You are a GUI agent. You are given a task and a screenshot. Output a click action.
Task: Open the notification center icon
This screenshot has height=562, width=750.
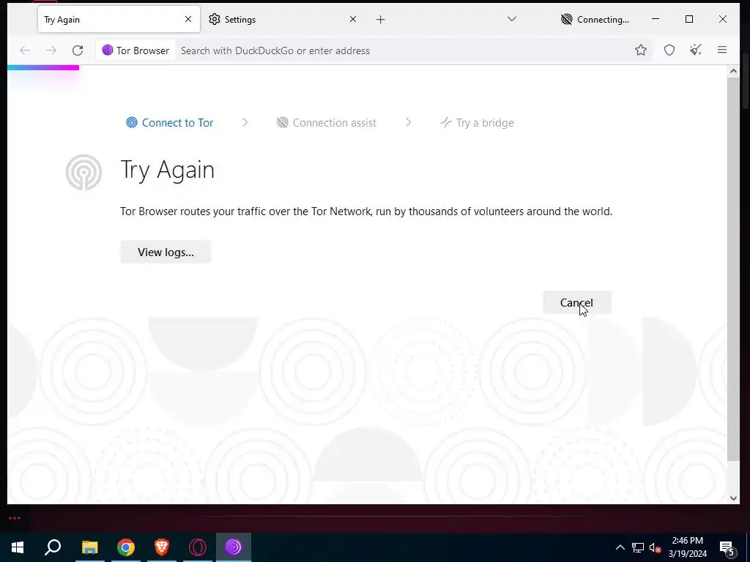[727, 547]
